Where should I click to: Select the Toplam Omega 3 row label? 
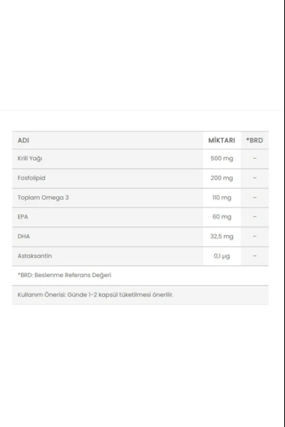click(x=43, y=198)
